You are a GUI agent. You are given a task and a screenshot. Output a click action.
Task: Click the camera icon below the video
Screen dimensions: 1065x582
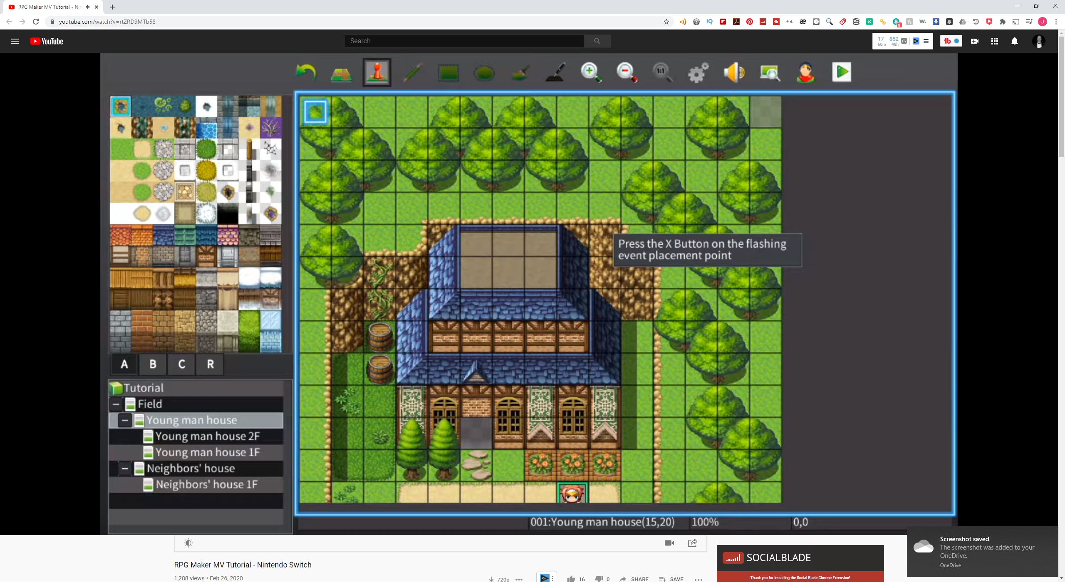pos(669,543)
